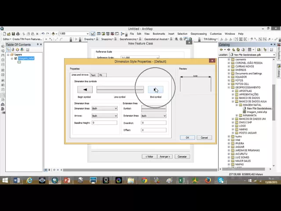
Task: Click the End symbol arrow button
Action: (x=155, y=90)
